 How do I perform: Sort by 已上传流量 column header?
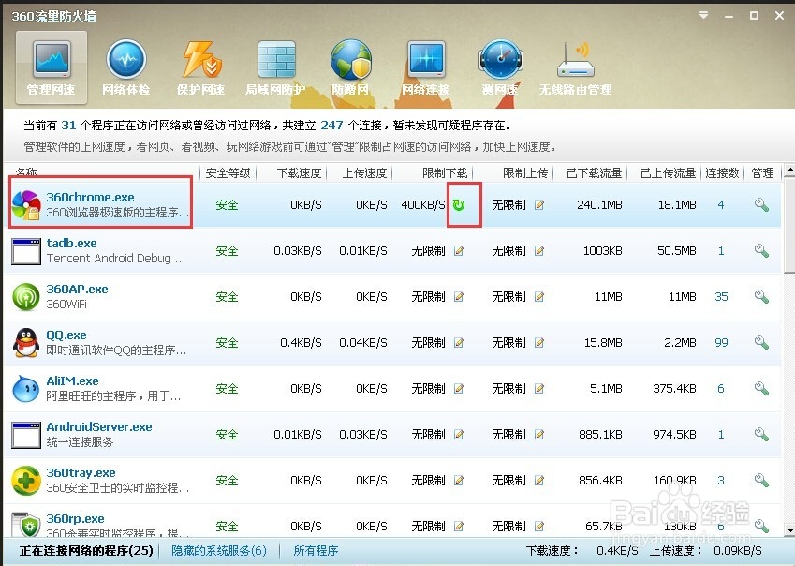click(x=668, y=173)
